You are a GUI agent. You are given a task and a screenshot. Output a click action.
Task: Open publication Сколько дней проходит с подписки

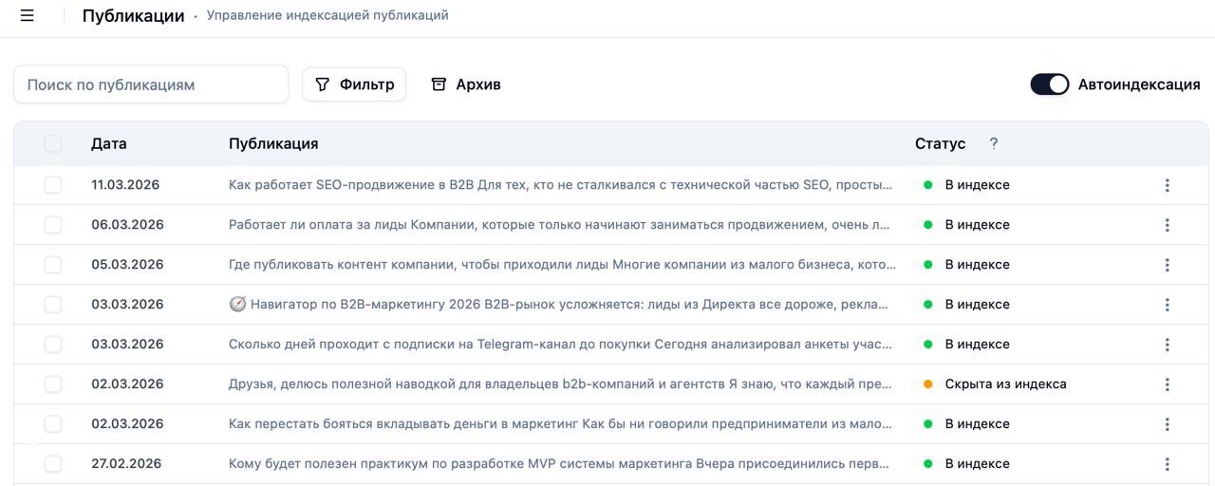click(x=560, y=345)
